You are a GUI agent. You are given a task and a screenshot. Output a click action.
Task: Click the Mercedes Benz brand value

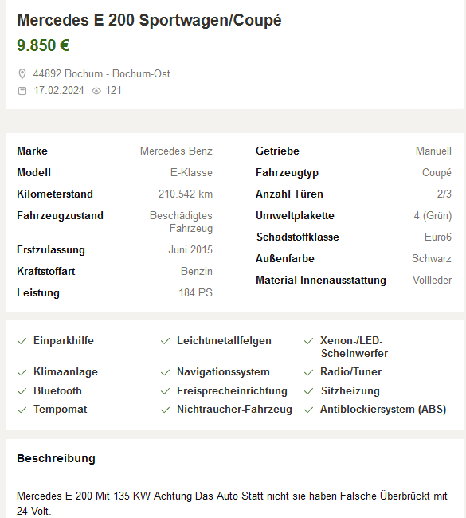coord(176,151)
